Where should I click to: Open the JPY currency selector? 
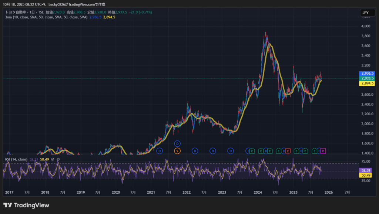(365, 13)
